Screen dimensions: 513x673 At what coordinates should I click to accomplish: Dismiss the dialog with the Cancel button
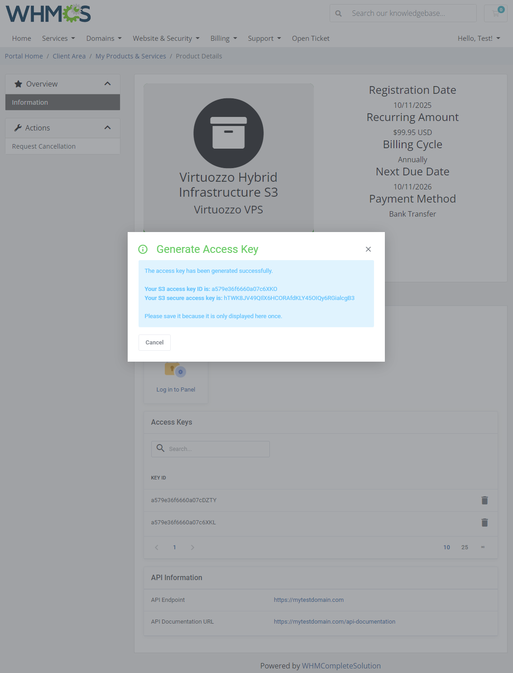[x=154, y=342]
